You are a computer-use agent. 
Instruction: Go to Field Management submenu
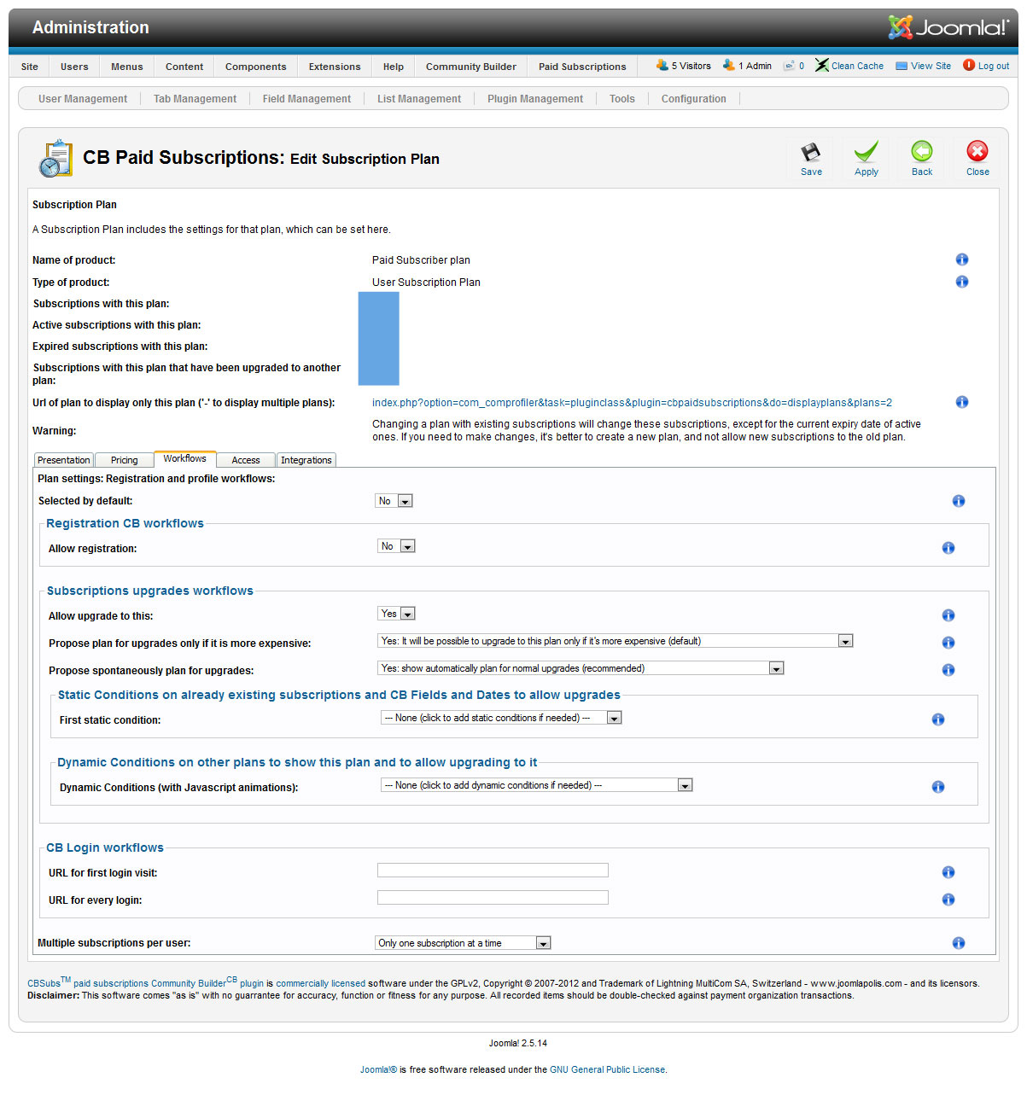click(x=306, y=99)
